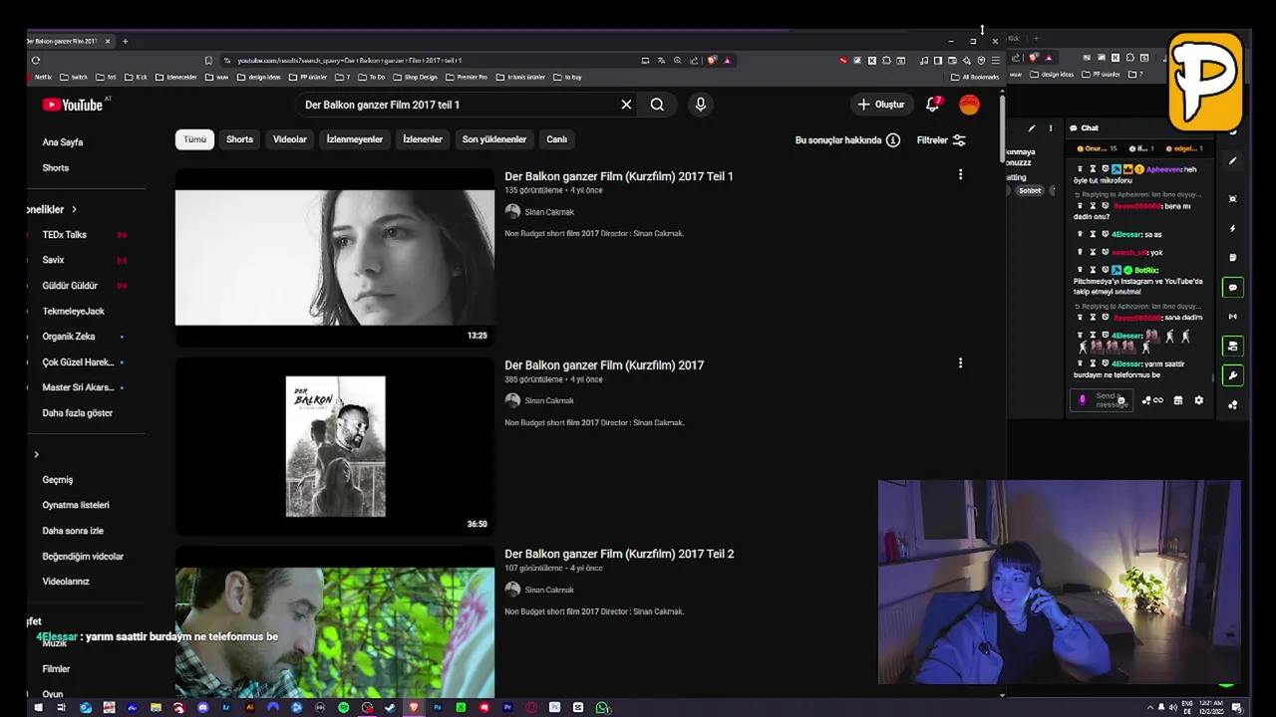Open the 'Oluştur' create menu
This screenshot has height=717, width=1276.
[x=880, y=104]
